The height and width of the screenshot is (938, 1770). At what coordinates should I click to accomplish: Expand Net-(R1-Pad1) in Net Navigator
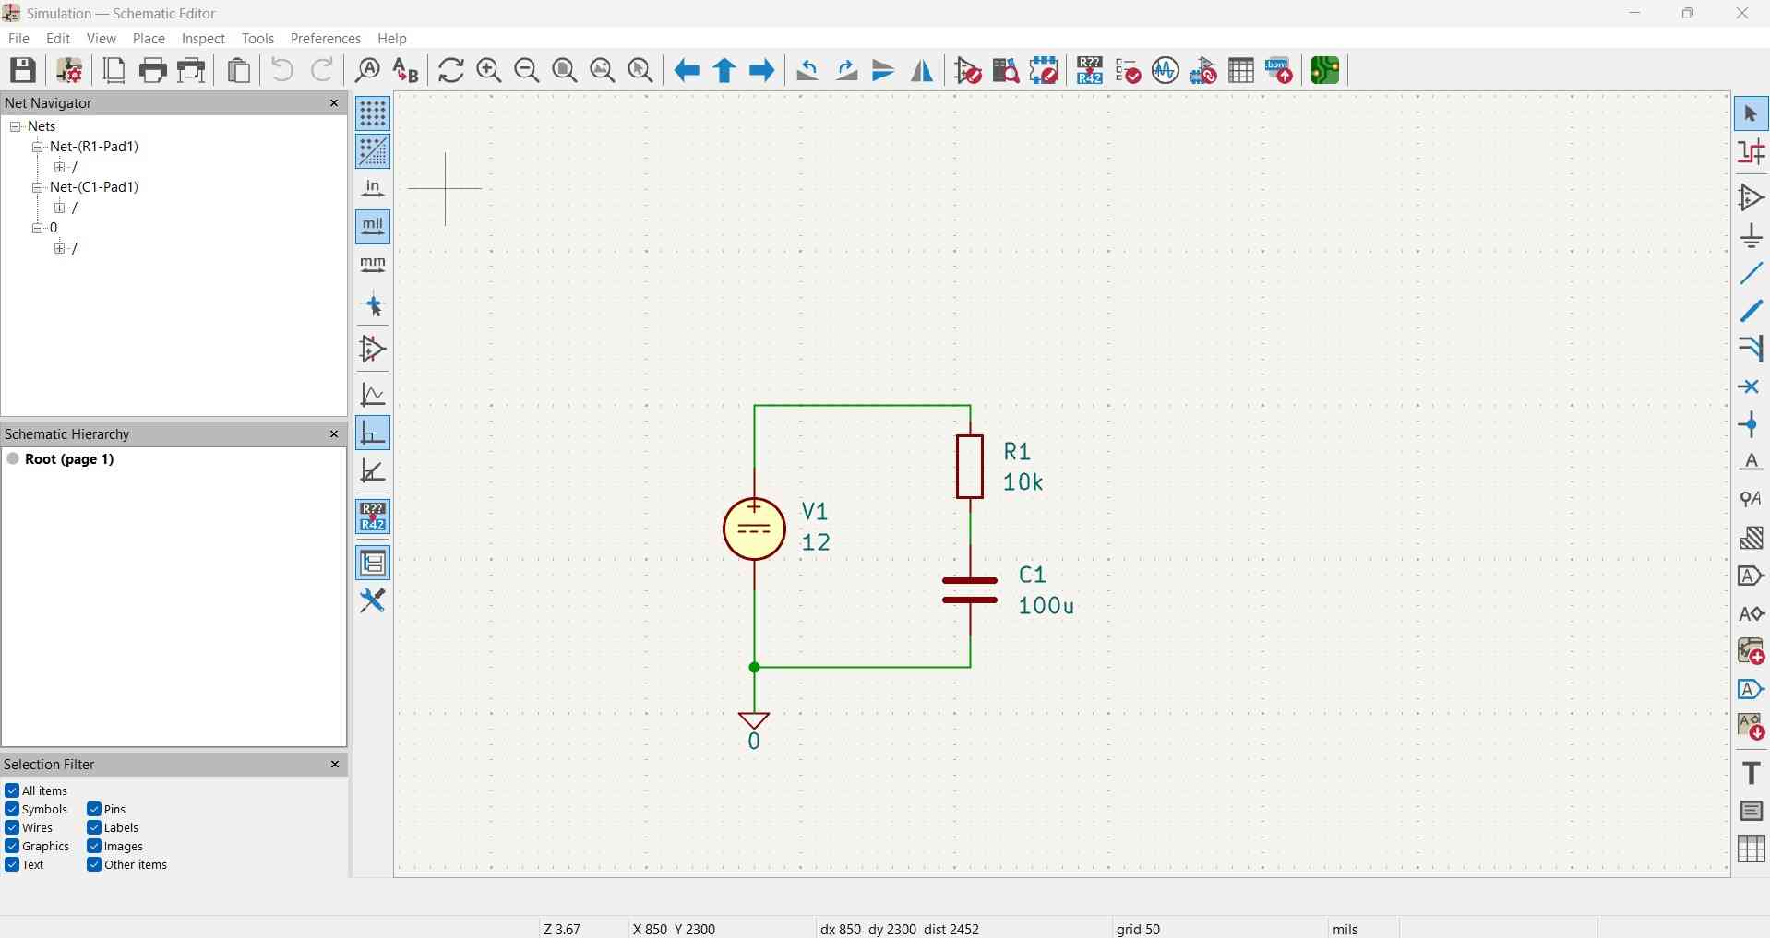click(36, 147)
